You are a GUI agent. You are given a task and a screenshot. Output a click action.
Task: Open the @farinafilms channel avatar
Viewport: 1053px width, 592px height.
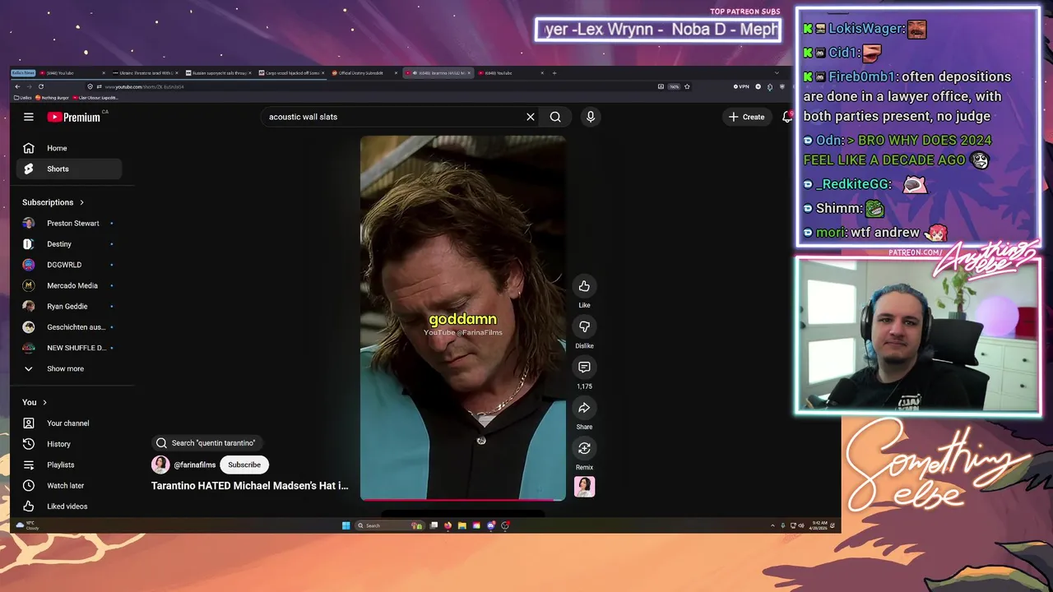tap(160, 465)
